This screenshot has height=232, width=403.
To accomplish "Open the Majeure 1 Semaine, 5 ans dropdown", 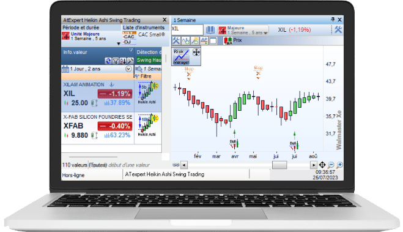I will (x=243, y=30).
